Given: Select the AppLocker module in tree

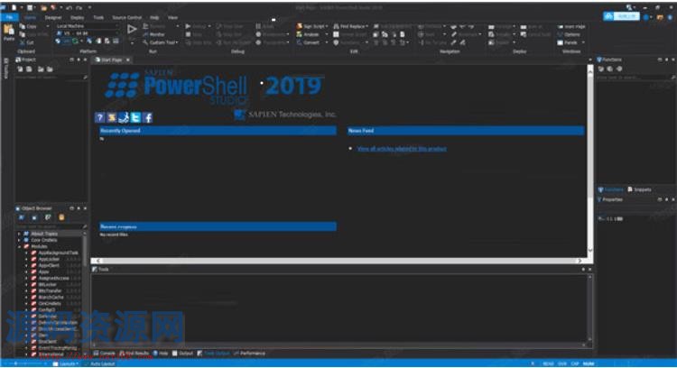Looking at the screenshot, I should [49, 259].
